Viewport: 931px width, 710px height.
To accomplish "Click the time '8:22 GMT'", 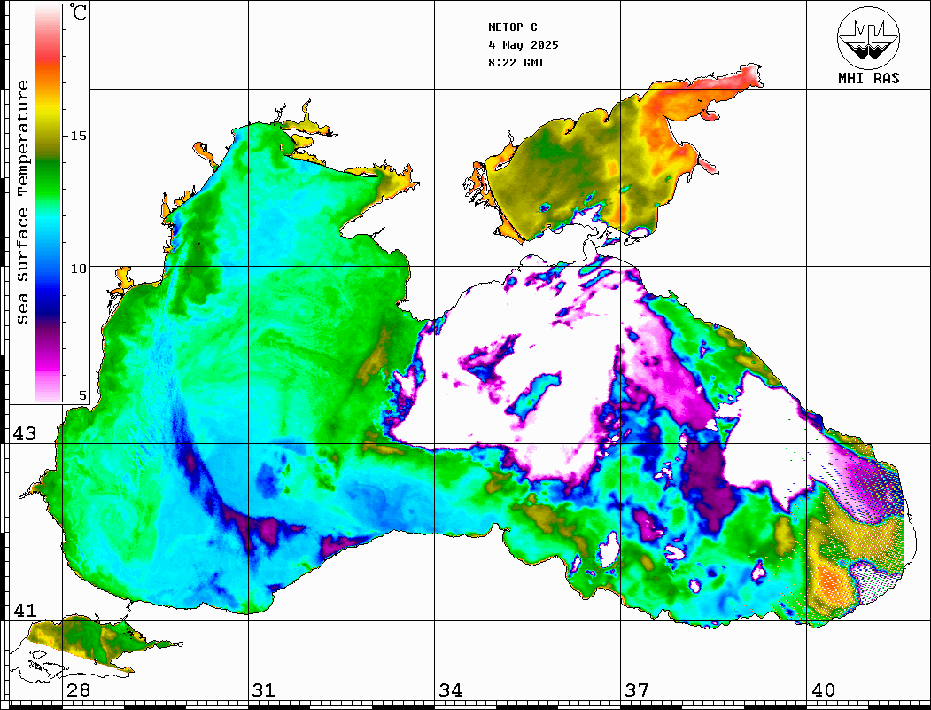I will point(516,62).
